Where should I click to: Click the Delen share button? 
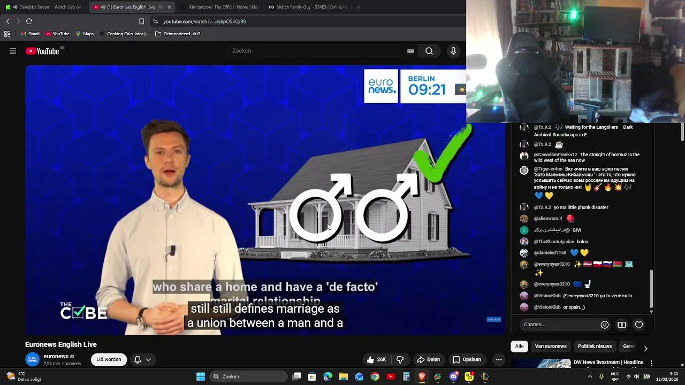[428, 360]
